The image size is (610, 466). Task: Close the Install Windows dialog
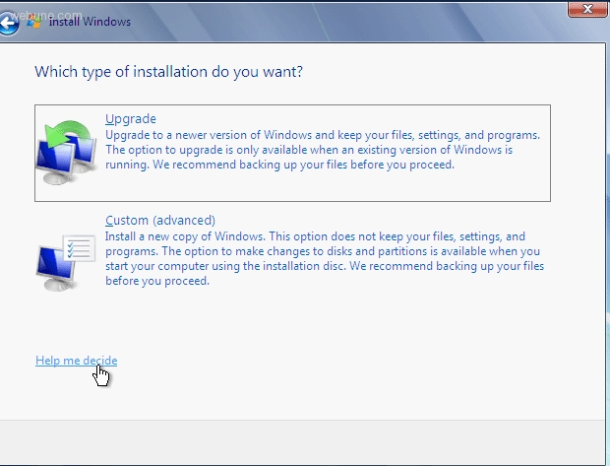[587, 9]
